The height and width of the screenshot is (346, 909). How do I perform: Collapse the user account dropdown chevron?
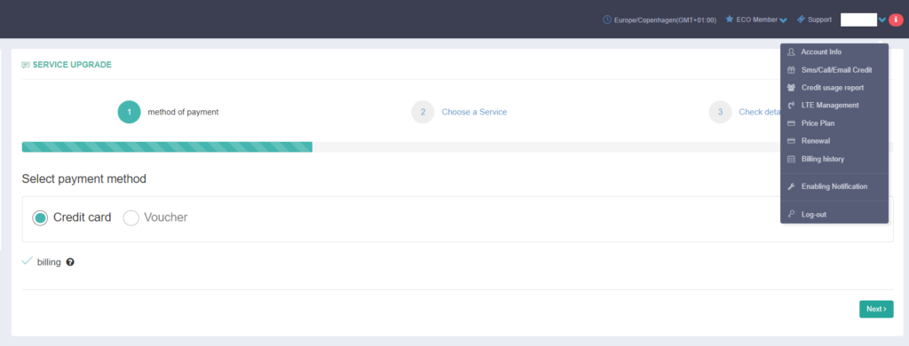(x=882, y=20)
